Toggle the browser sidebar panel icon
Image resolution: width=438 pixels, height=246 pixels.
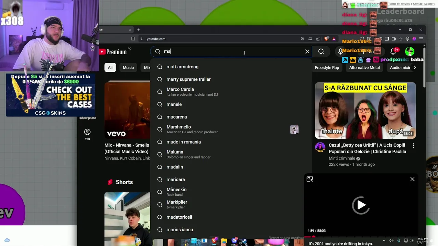(387, 39)
